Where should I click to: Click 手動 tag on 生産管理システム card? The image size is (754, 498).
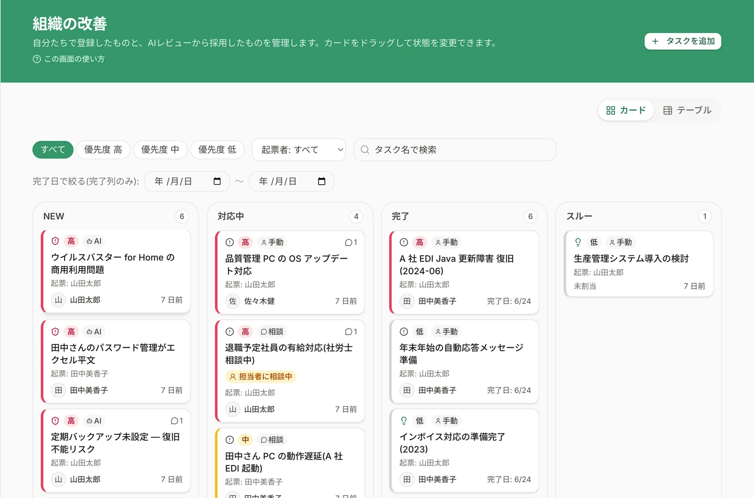click(x=621, y=242)
